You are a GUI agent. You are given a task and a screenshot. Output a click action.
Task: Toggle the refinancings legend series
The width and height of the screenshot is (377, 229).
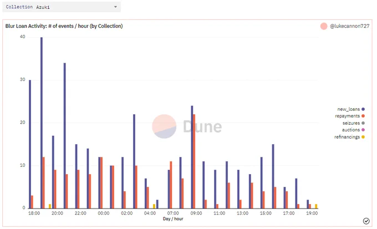click(349, 137)
